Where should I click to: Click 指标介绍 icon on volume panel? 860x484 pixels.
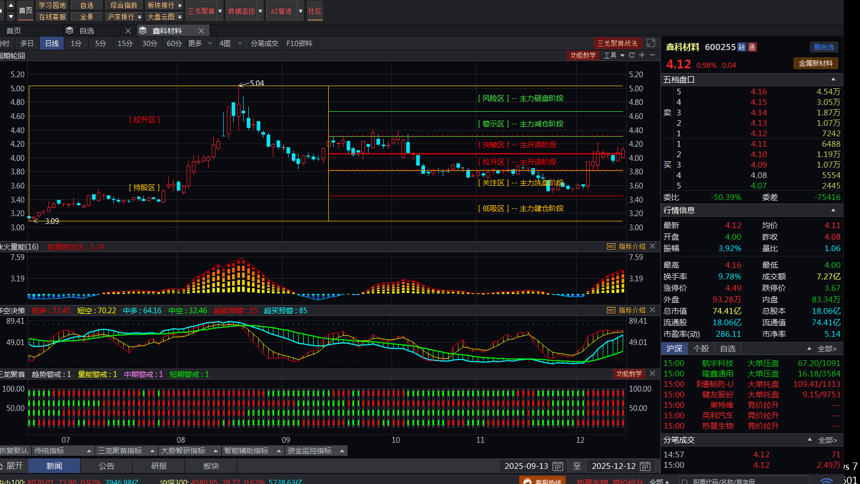click(x=611, y=246)
